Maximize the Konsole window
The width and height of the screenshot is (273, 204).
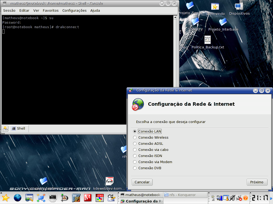click(168, 3)
